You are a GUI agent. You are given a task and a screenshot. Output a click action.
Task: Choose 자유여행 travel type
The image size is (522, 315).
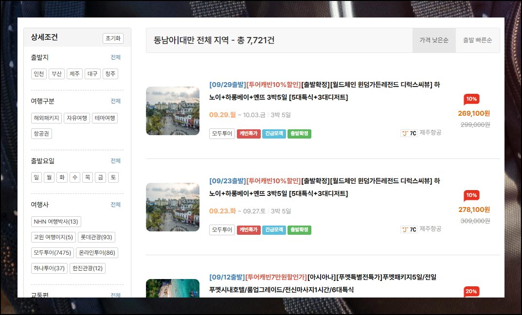[77, 118]
